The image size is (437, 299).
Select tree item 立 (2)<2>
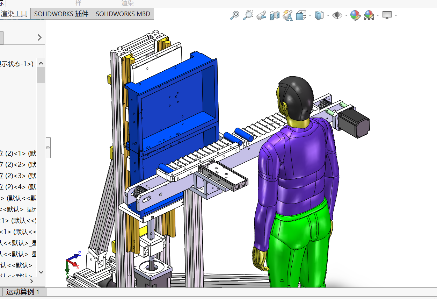18,165
